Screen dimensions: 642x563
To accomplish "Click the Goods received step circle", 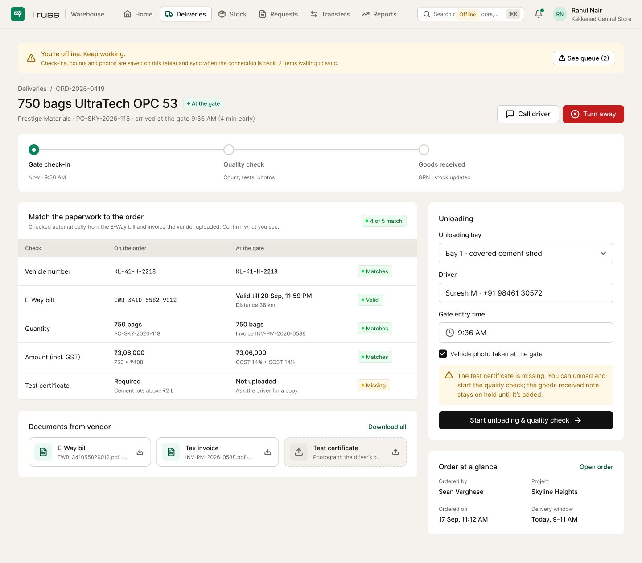I will click(424, 150).
